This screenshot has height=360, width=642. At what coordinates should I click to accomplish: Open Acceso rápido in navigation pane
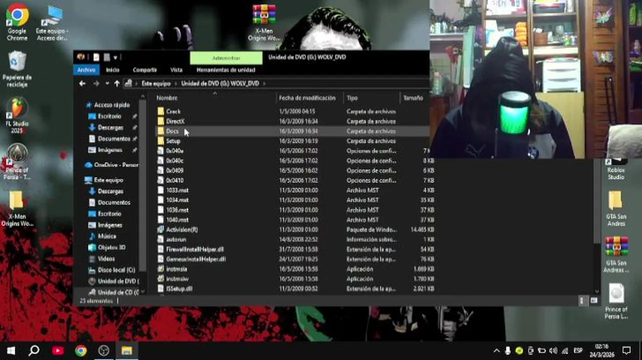[x=111, y=105]
